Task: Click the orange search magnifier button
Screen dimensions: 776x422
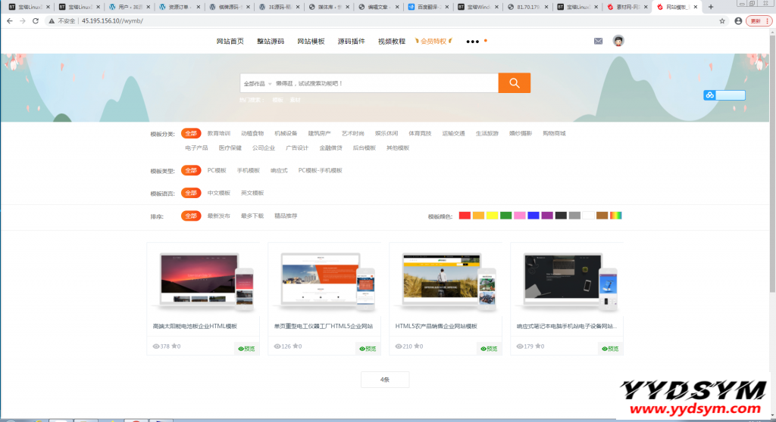Action: click(514, 83)
